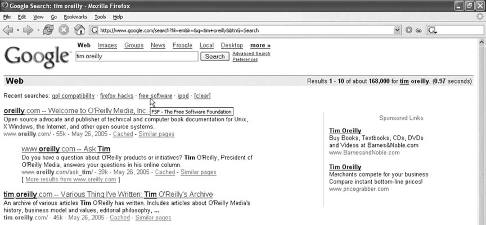Screen dimensions: 486x225
Task: Open the Cached link for www.oreilly.com result
Action: (x=123, y=134)
